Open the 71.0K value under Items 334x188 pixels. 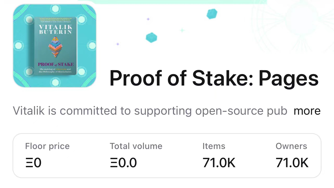pos(219,163)
